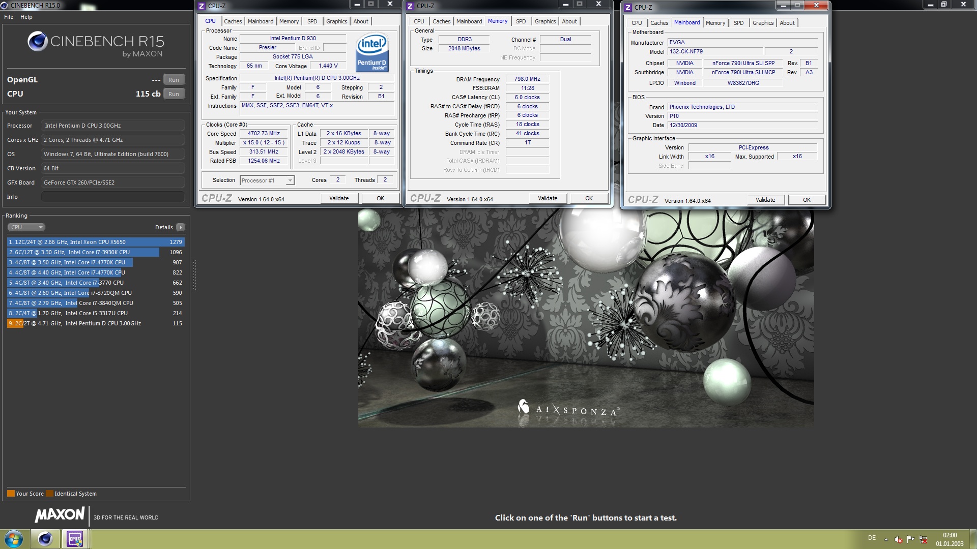Click the Cinebench title bar icon
The width and height of the screenshot is (977, 549).
click(5, 5)
